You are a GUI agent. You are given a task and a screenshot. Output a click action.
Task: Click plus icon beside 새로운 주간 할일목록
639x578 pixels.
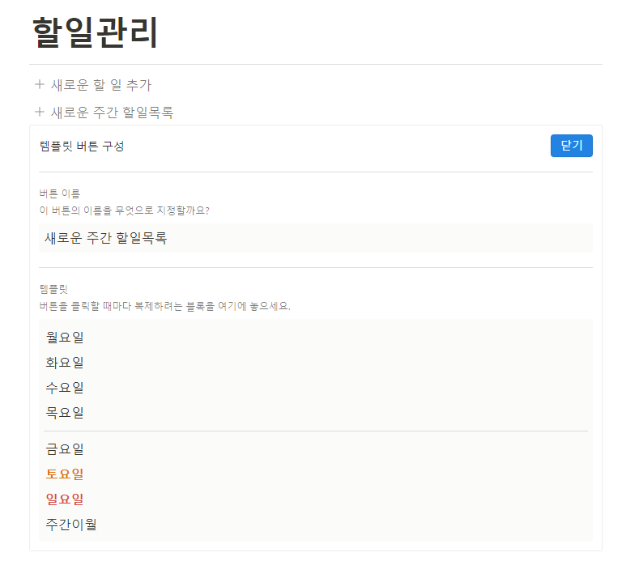(x=40, y=112)
